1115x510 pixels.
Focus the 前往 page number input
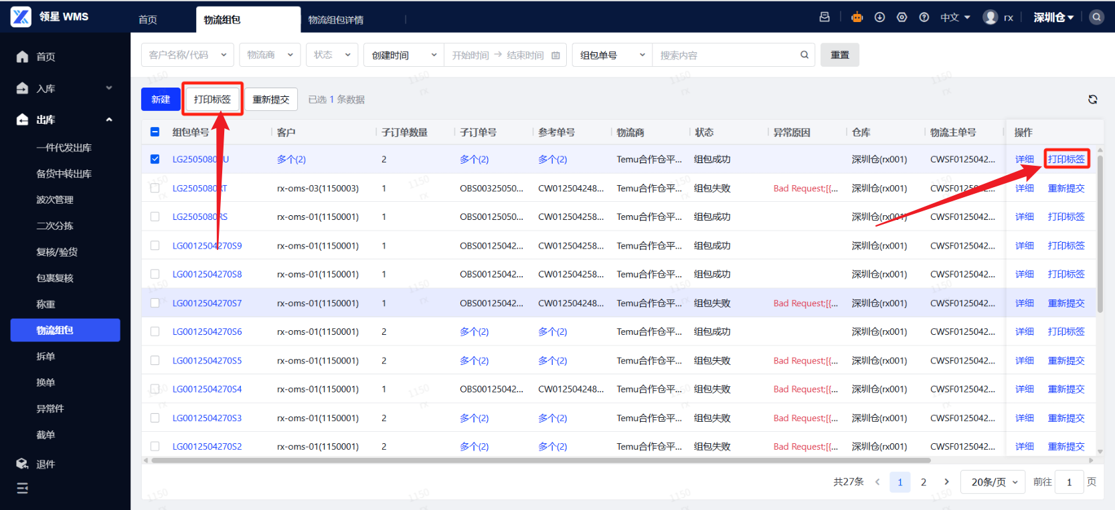pyautogui.click(x=1069, y=482)
